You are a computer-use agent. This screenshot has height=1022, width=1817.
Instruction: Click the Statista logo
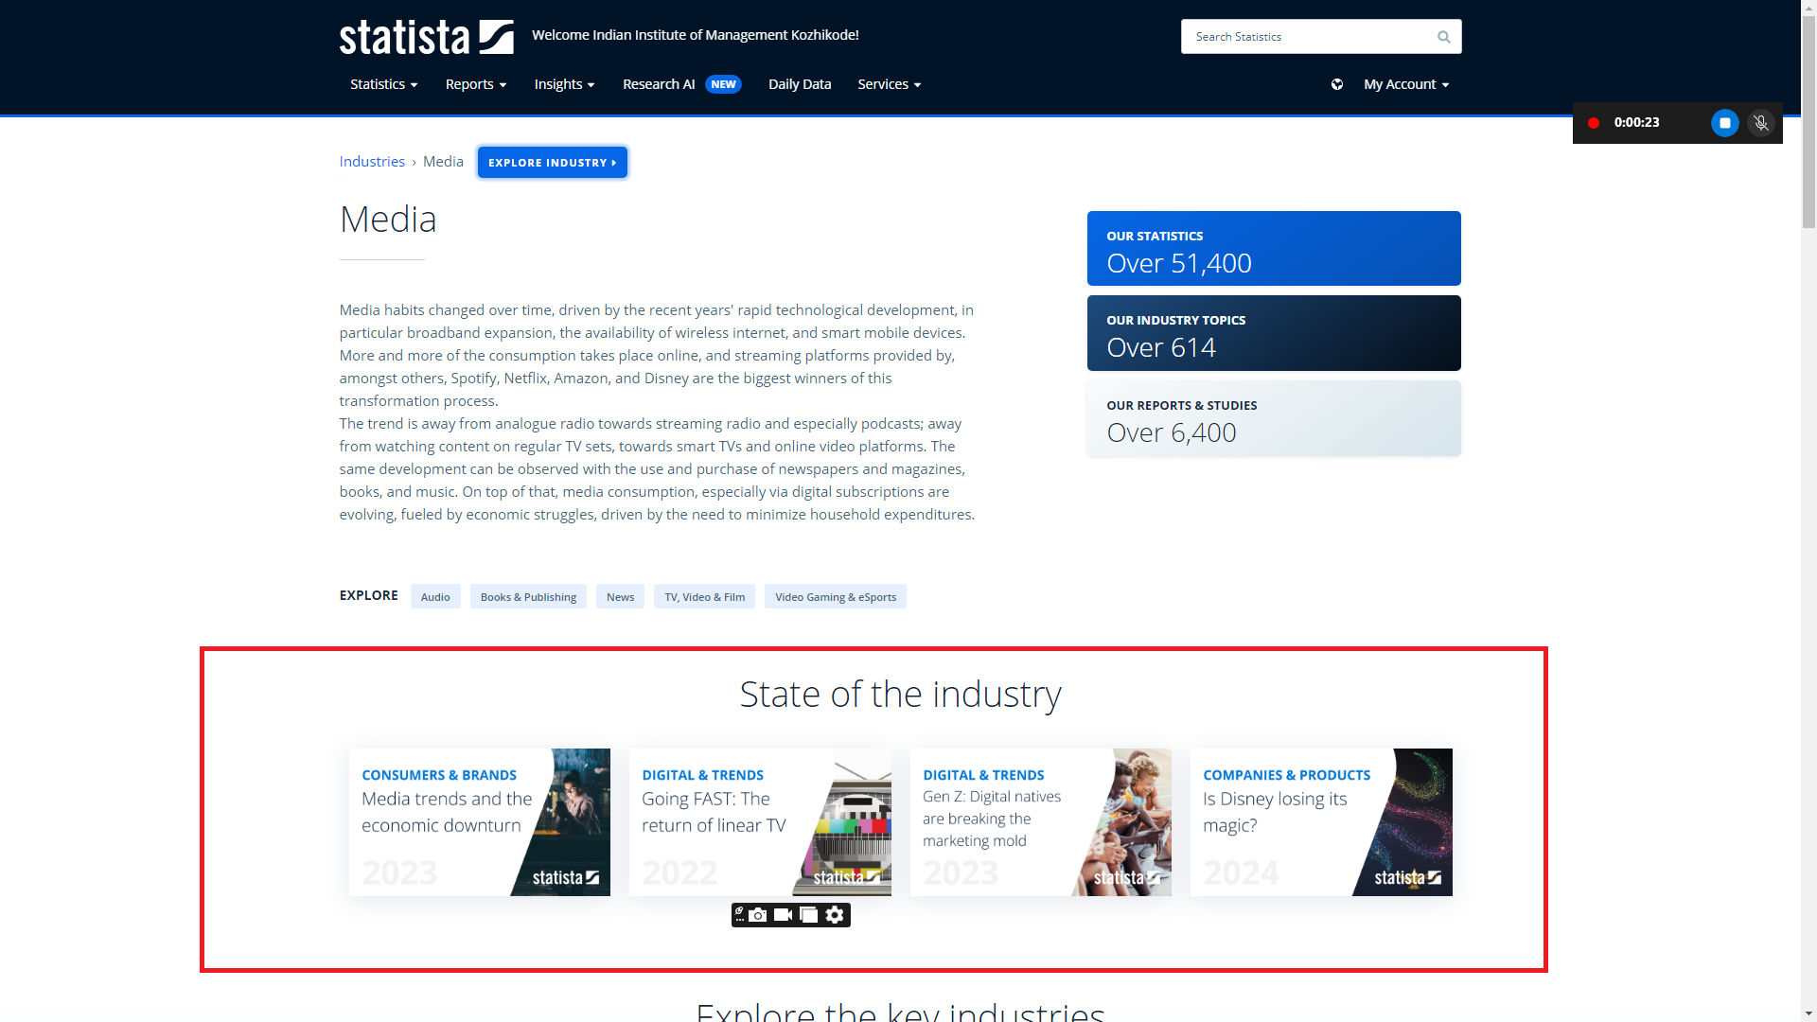[x=426, y=37]
